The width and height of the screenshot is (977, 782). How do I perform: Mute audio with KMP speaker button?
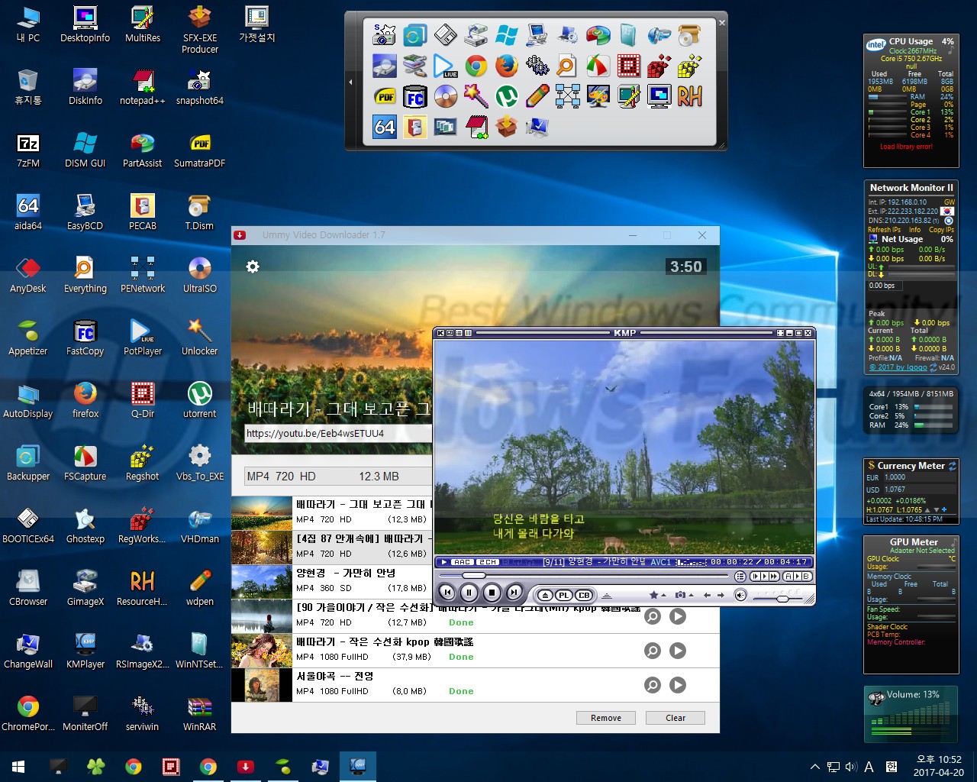740,595
